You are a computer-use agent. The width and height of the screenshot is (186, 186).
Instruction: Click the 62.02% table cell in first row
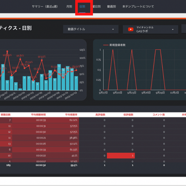(x=74, y=120)
